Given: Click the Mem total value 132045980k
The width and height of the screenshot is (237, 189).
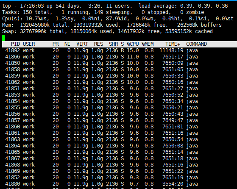Looking at the screenshot, I should [x=35, y=25].
